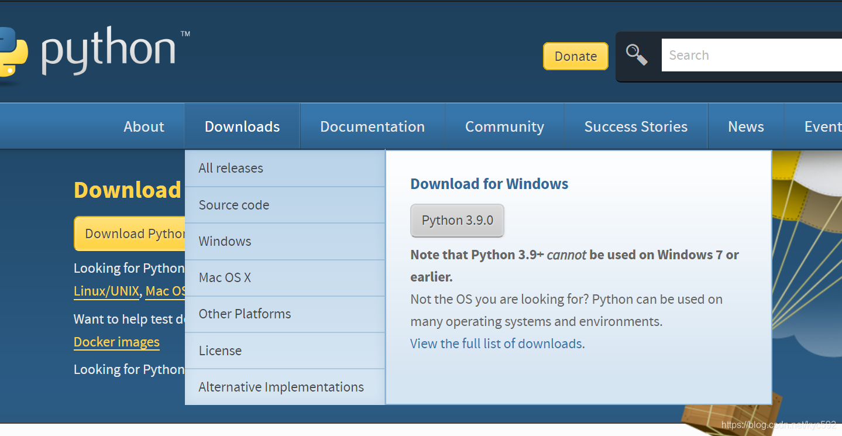The height and width of the screenshot is (436, 842).
Task: Select All releases from Downloads dropdown
Action: point(285,169)
